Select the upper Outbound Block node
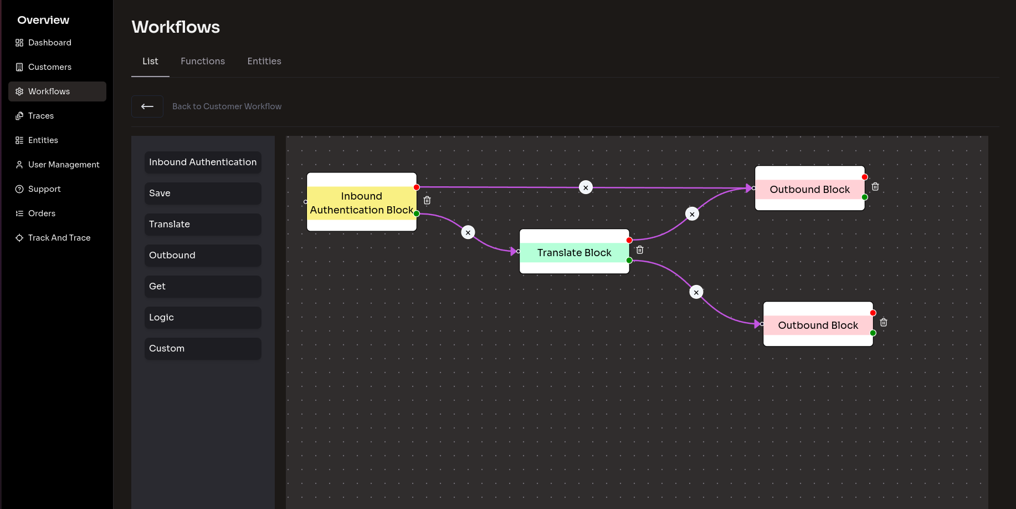This screenshot has height=509, width=1016. click(x=810, y=189)
